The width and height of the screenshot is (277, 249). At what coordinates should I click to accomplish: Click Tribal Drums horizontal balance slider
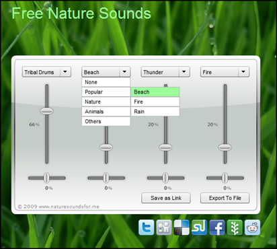point(46,178)
